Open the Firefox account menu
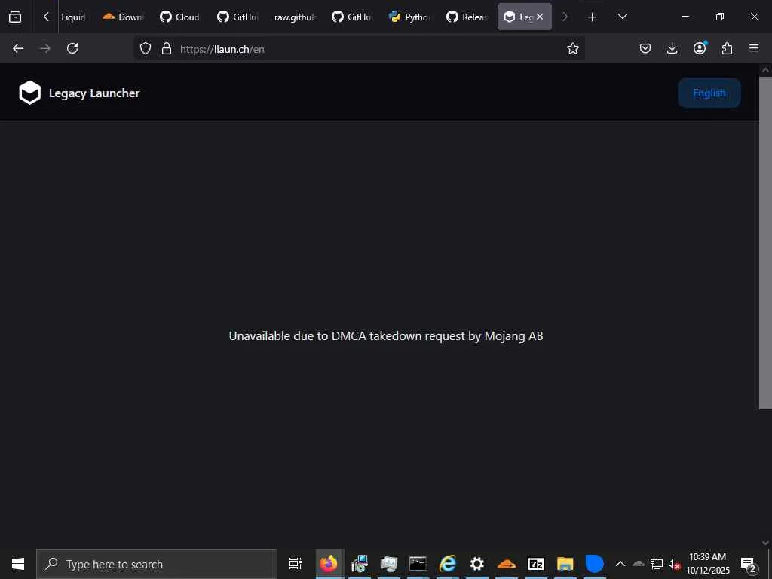The width and height of the screenshot is (772, 579). click(x=700, y=48)
